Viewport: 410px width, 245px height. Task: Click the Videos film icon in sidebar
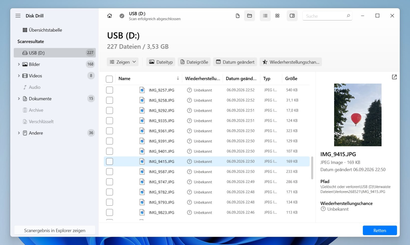coord(25,76)
